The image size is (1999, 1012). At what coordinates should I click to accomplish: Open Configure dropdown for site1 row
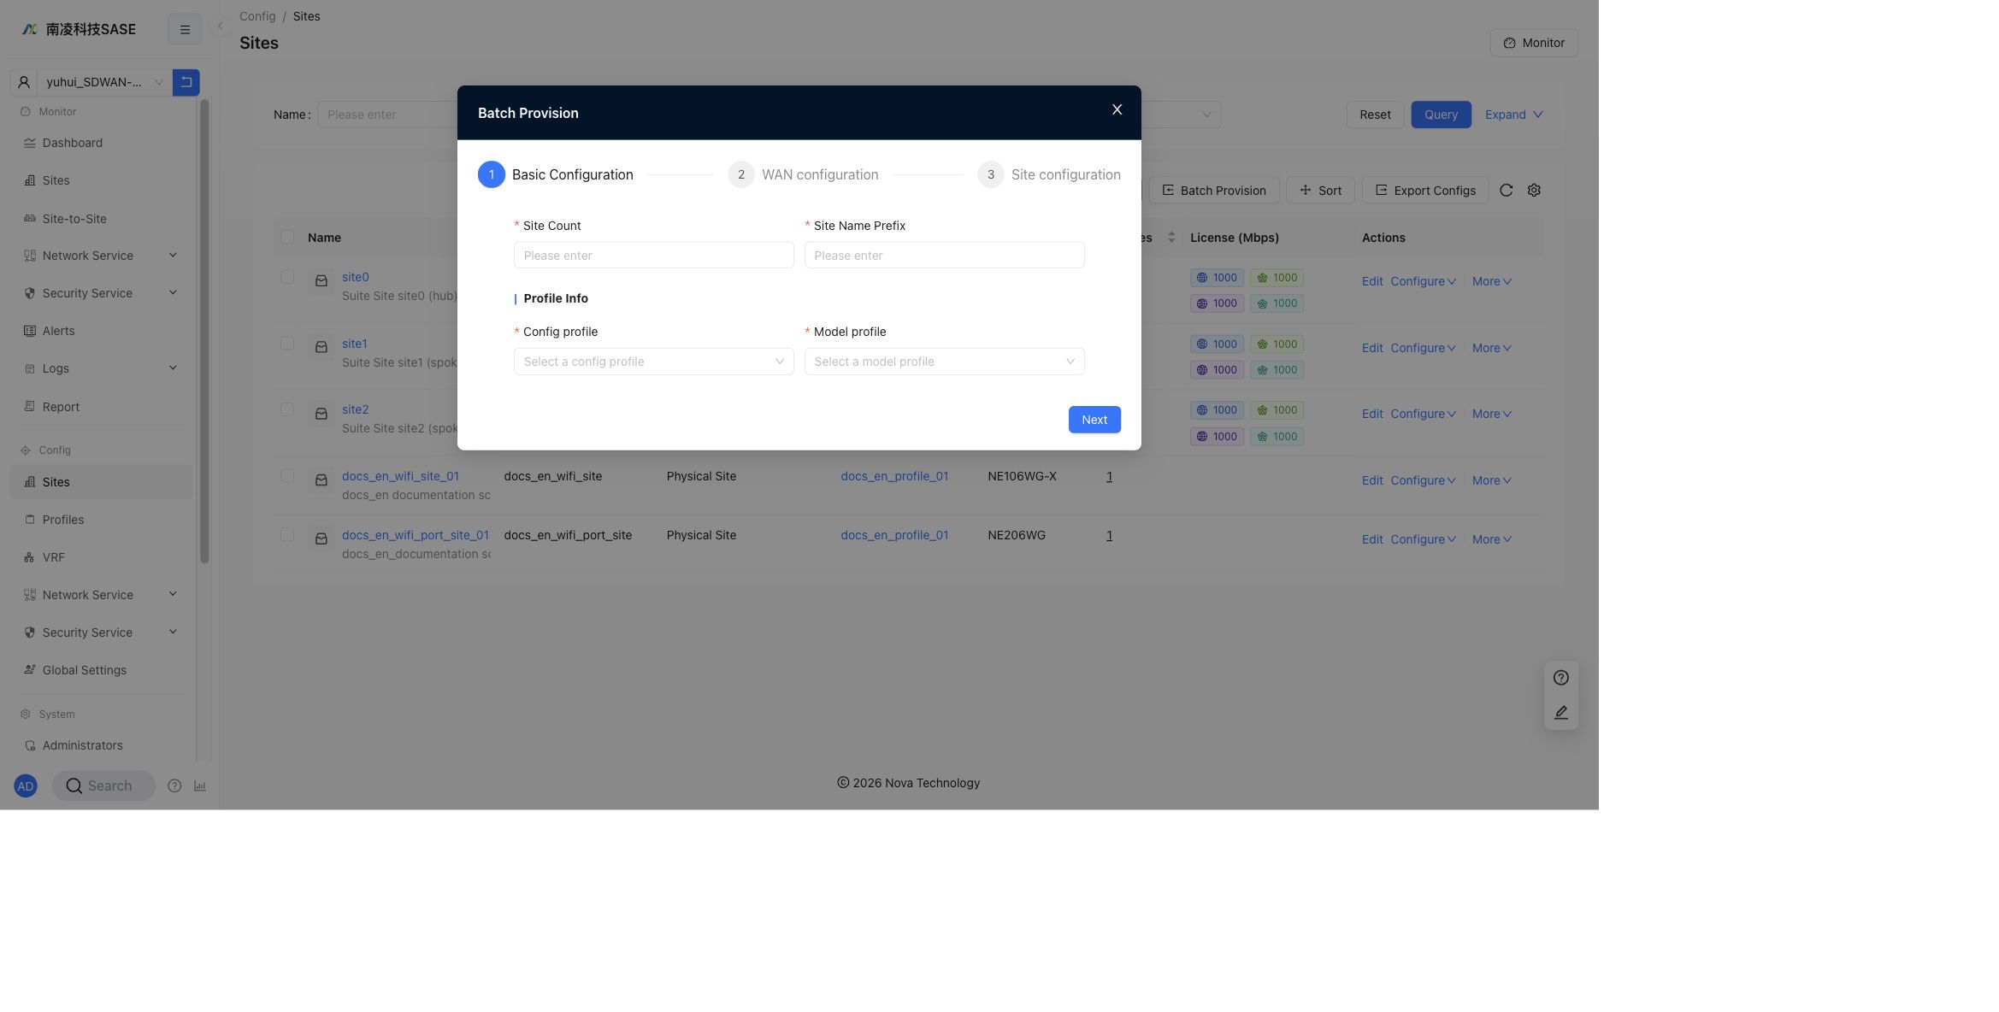pyautogui.click(x=1423, y=348)
